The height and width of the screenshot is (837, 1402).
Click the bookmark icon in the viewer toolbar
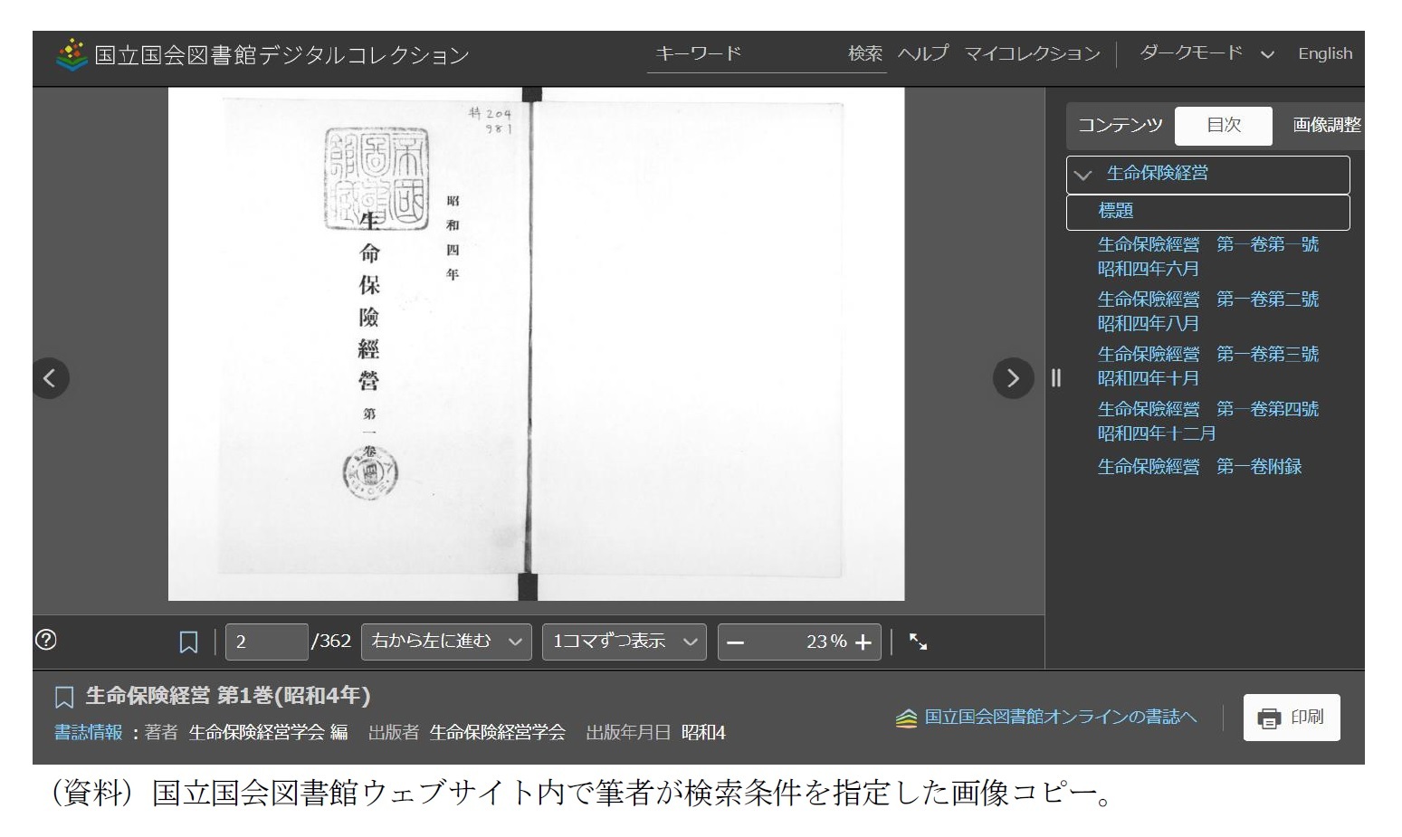coord(187,641)
